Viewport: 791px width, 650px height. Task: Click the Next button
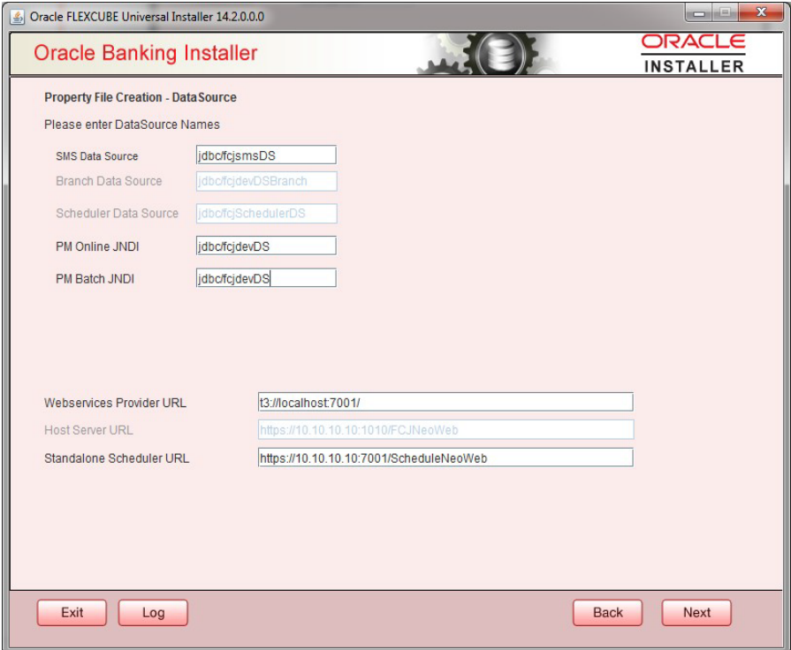click(696, 612)
